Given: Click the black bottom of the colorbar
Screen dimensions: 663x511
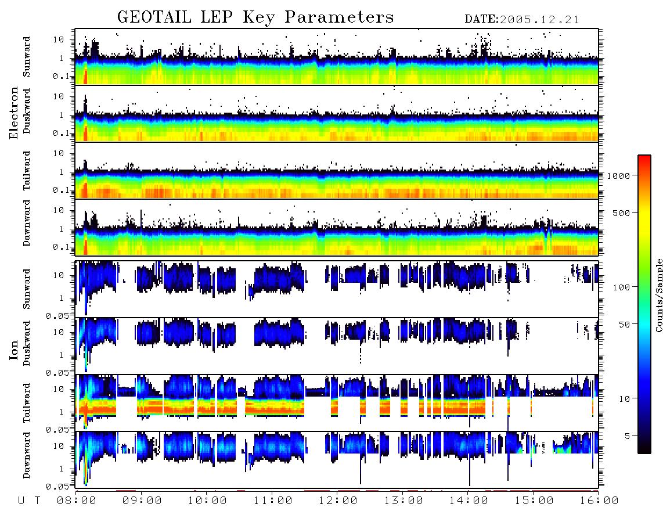Looking at the screenshot, I should tap(644, 448).
